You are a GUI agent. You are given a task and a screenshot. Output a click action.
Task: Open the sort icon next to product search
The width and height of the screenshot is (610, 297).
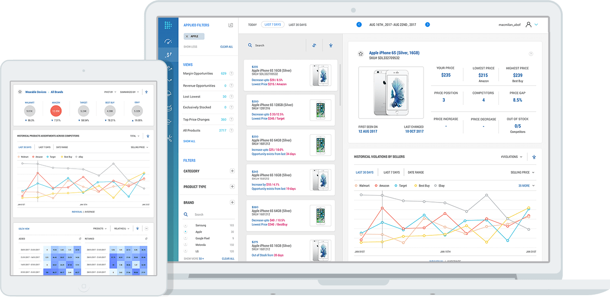pos(314,45)
